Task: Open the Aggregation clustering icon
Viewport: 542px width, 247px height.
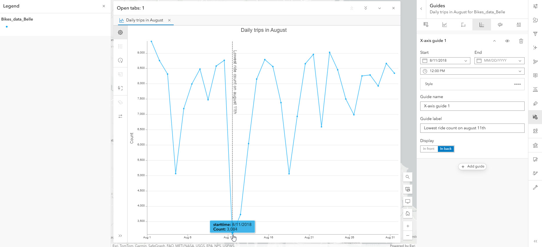Action: (x=535, y=62)
